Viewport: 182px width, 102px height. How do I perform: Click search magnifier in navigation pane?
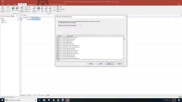coord(19,18)
